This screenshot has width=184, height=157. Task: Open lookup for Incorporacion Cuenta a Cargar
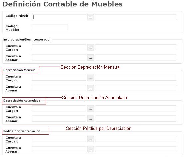[90, 47]
